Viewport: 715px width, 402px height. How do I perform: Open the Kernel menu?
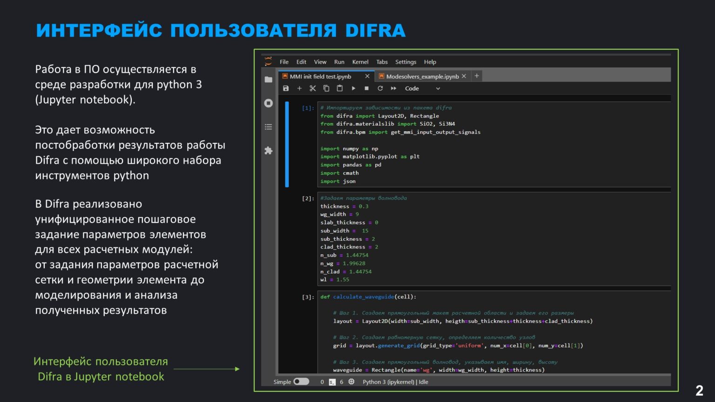coord(360,62)
